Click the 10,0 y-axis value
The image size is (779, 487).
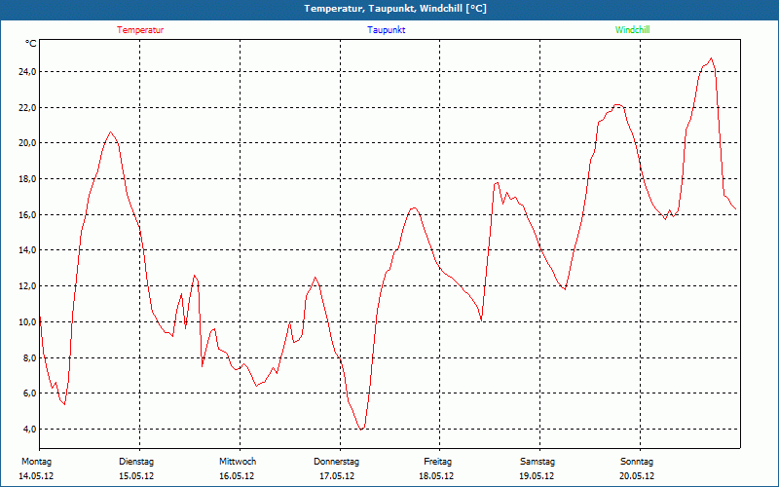click(27, 321)
